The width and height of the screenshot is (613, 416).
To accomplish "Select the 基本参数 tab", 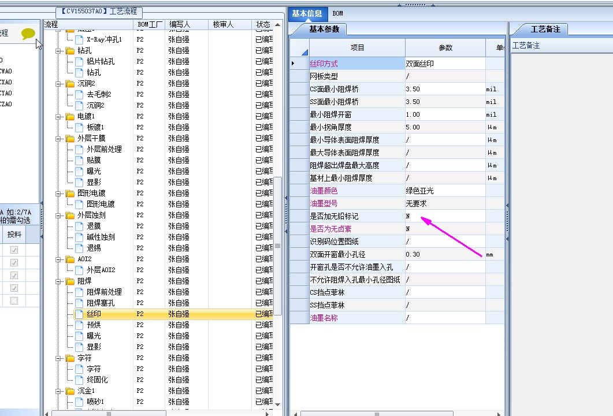I will [324, 29].
